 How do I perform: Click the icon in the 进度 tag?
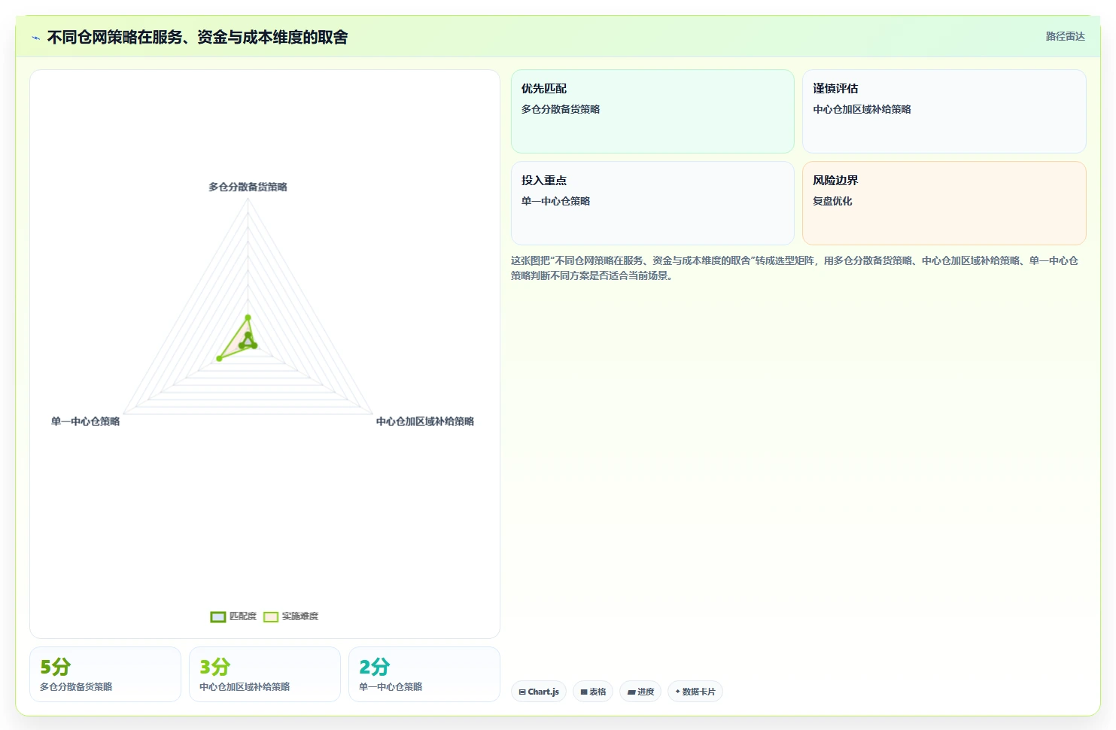[x=631, y=692]
